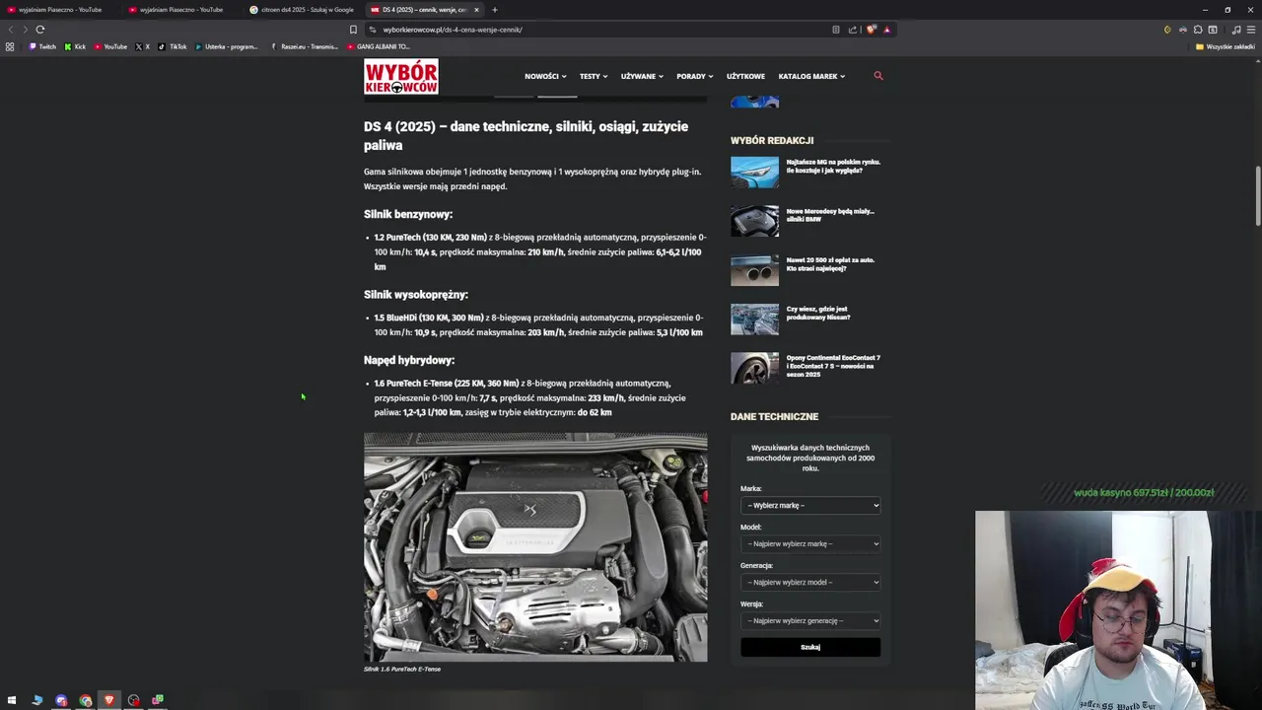Viewport: 1262px width, 710px height.
Task: Expand the Katalog marek menu
Action: point(811,76)
